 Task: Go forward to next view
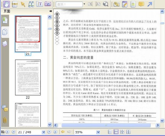[69, 132]
